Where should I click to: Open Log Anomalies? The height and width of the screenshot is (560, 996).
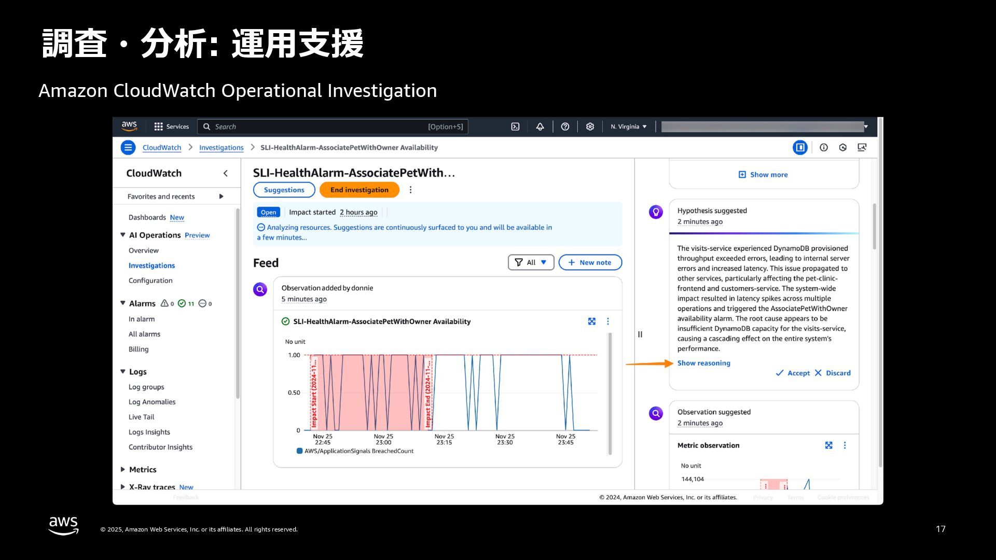click(x=152, y=402)
